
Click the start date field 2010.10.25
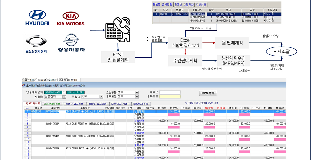tap(53, 92)
